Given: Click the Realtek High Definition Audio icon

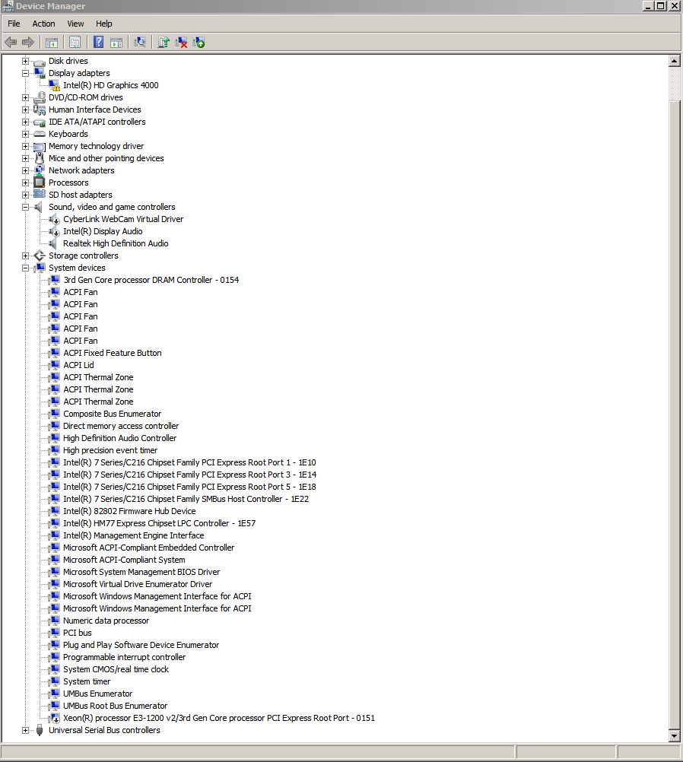Looking at the screenshot, I should click(x=52, y=243).
